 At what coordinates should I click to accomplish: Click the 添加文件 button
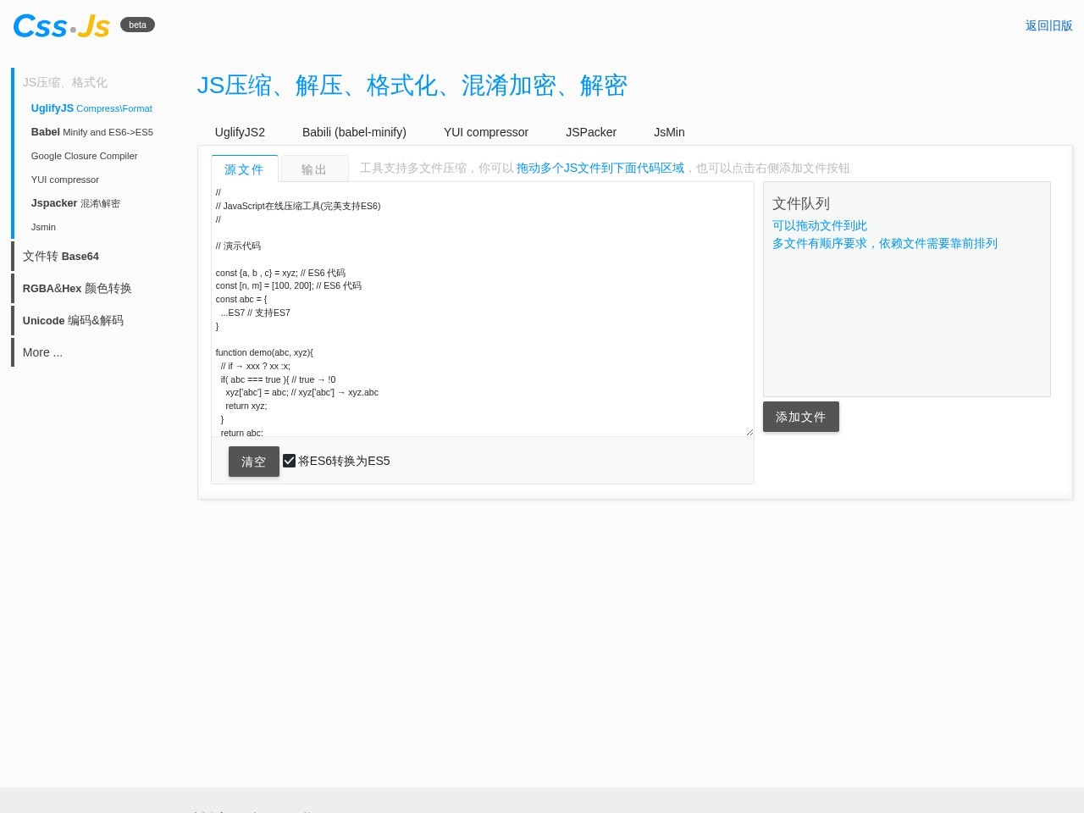801,417
